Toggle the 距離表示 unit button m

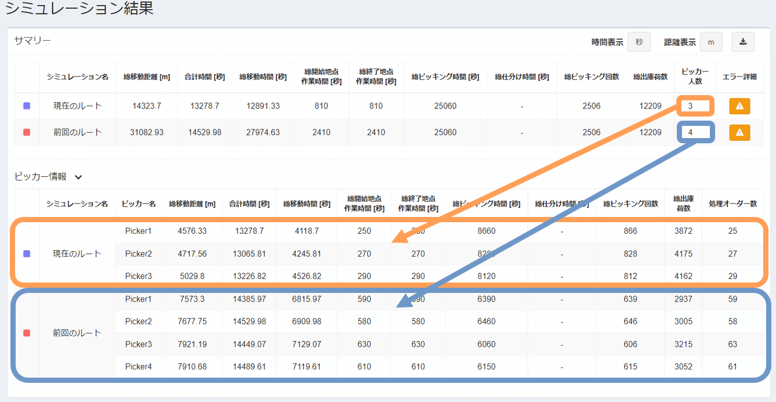[x=710, y=42]
